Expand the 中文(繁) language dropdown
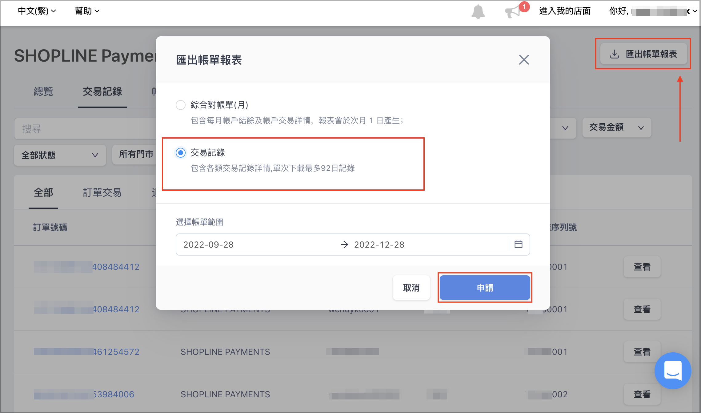This screenshot has height=413, width=701. (x=37, y=11)
